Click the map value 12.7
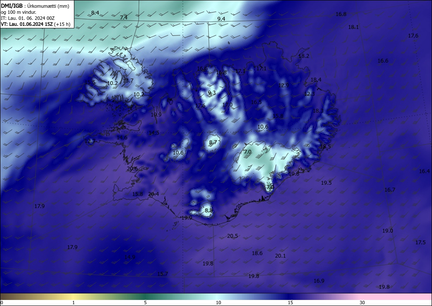The width and height of the screenshot is (432, 306). 90,142
